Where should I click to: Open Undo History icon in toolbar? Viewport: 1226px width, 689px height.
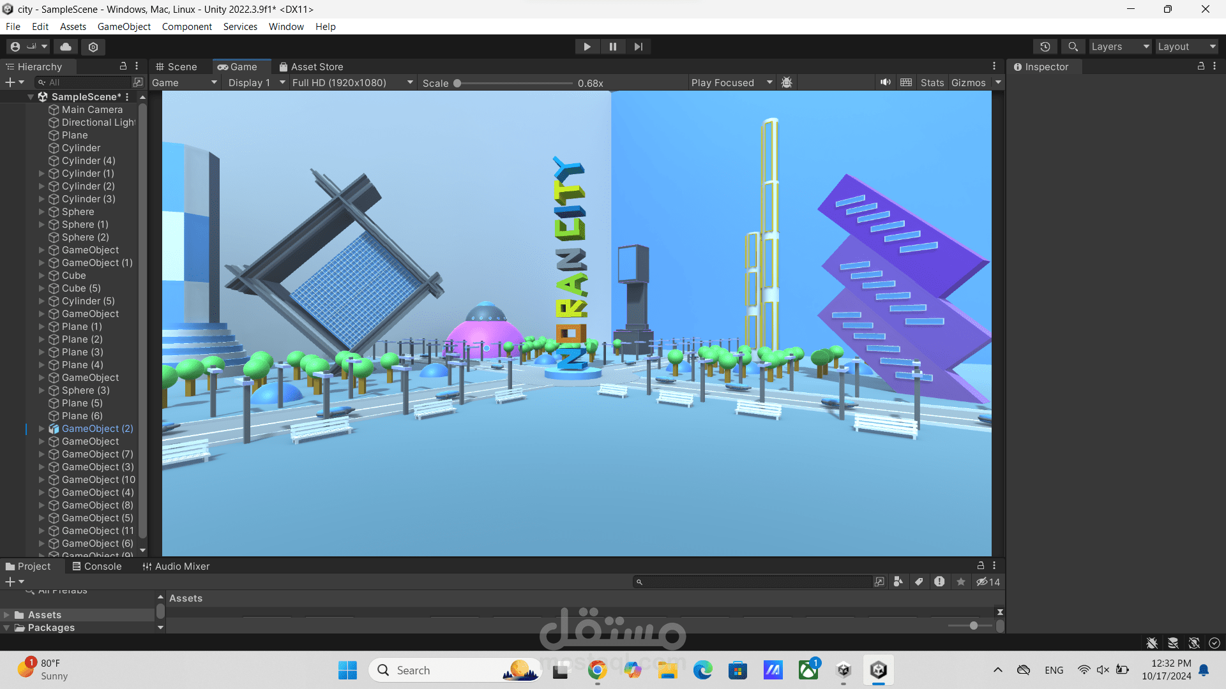[1045, 47]
